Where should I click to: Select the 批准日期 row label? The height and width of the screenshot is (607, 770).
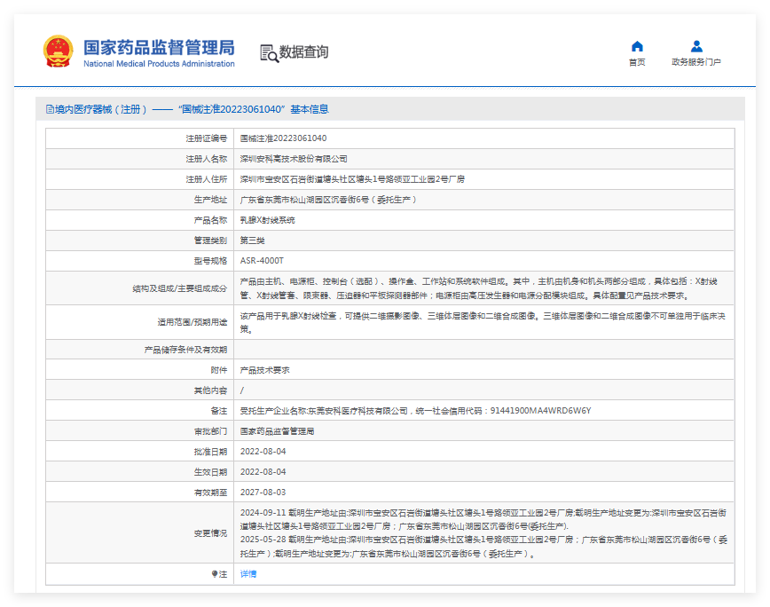pos(210,452)
